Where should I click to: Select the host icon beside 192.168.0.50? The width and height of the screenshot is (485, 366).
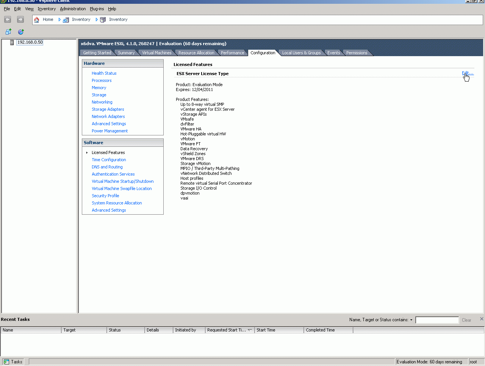click(12, 42)
